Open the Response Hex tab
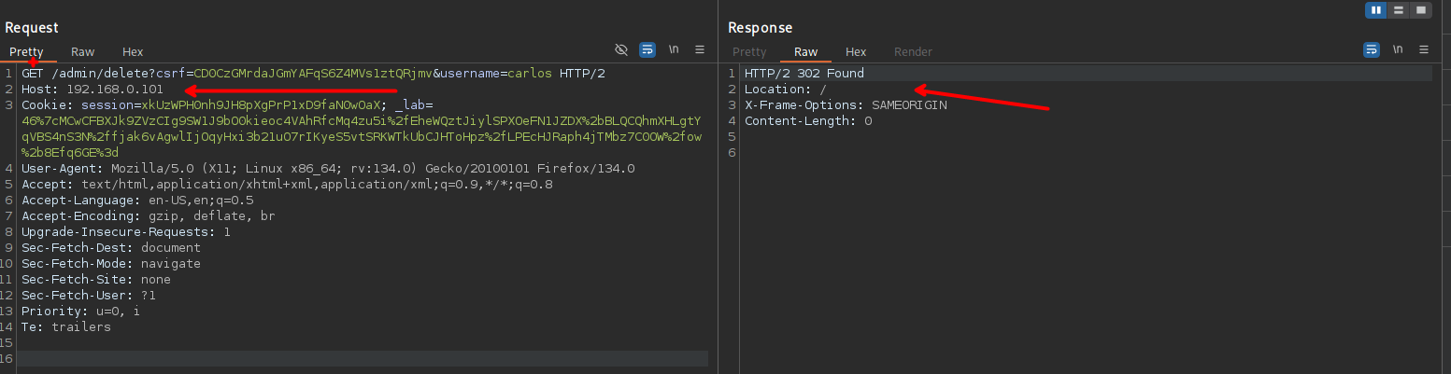This screenshot has height=374, width=1451. 856,52
